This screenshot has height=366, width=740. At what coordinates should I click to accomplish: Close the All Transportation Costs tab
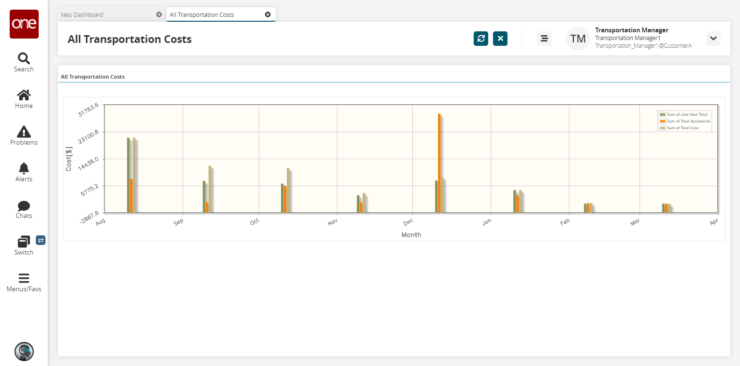268,14
